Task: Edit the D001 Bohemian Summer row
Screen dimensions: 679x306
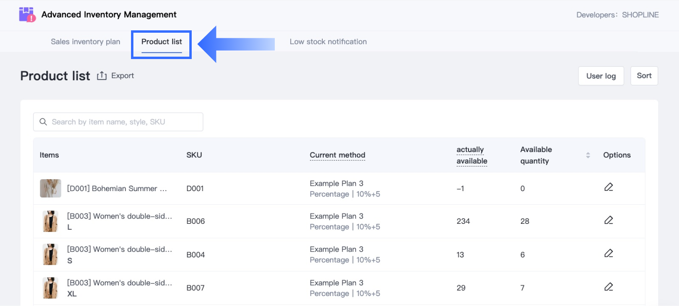Action: click(608, 187)
